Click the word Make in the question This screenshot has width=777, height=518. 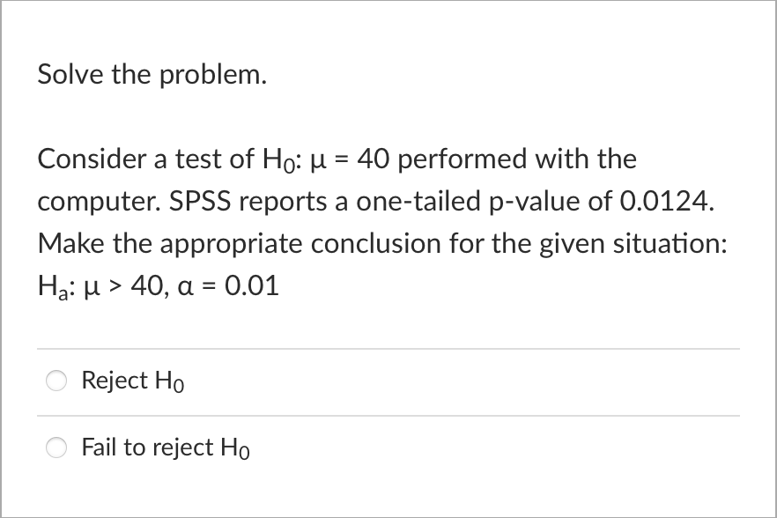(70, 243)
